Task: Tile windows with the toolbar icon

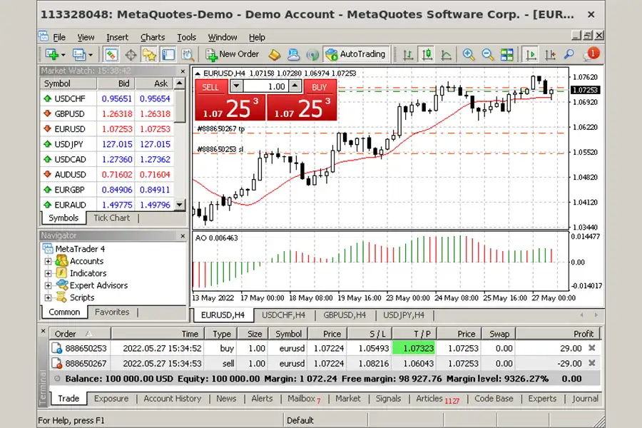Action: coord(507,54)
